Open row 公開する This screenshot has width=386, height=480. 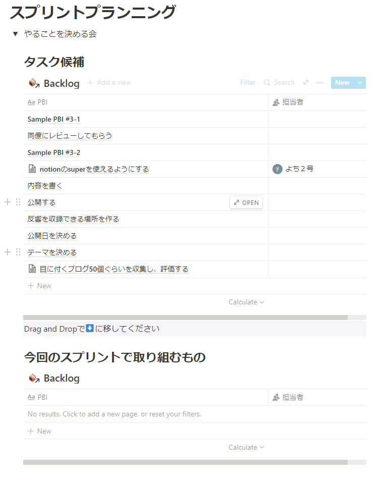click(x=42, y=203)
